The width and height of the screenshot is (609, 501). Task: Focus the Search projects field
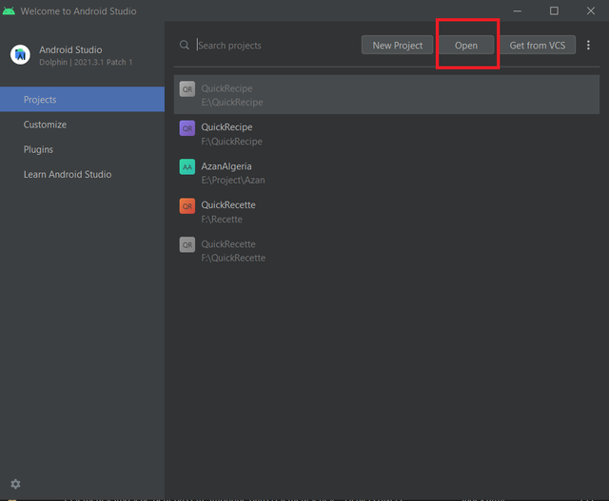(x=274, y=45)
